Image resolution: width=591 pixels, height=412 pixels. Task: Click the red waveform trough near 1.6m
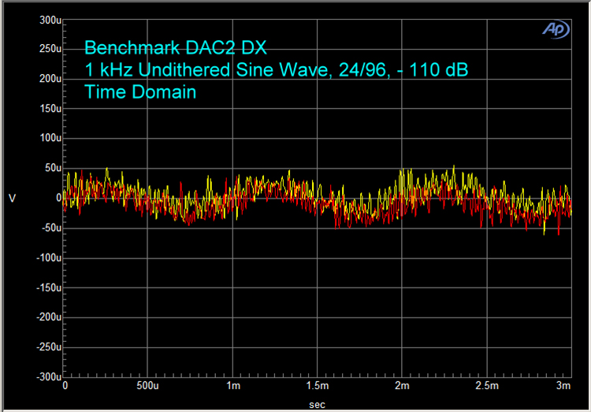click(x=337, y=226)
